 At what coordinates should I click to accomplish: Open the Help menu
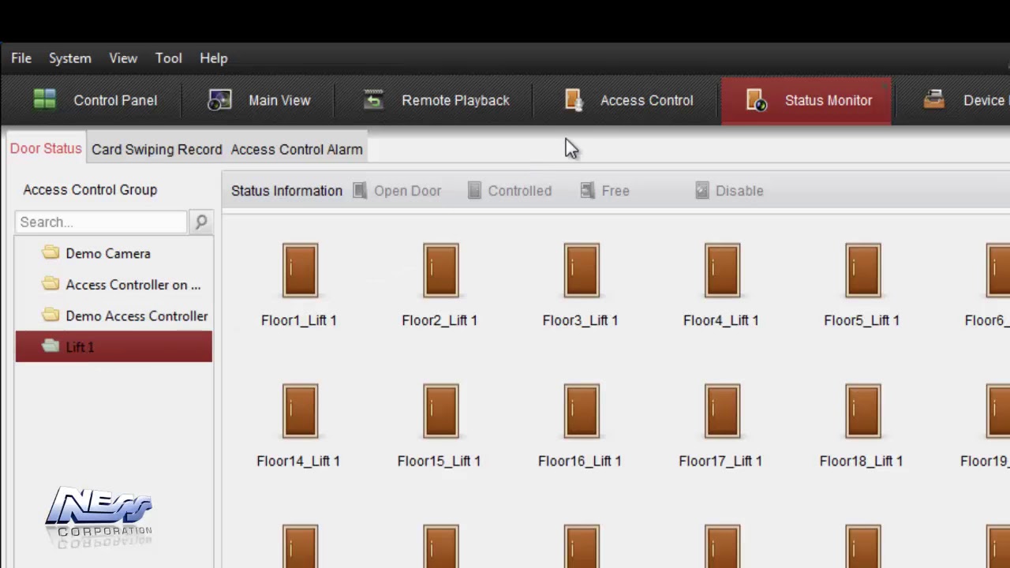[x=214, y=58]
